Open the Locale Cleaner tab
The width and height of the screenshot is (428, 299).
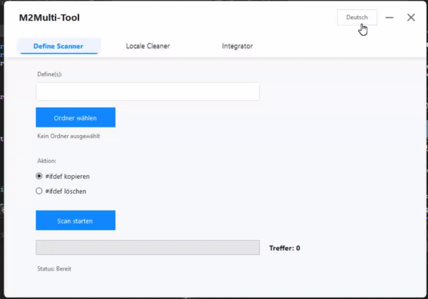pyautogui.click(x=148, y=46)
